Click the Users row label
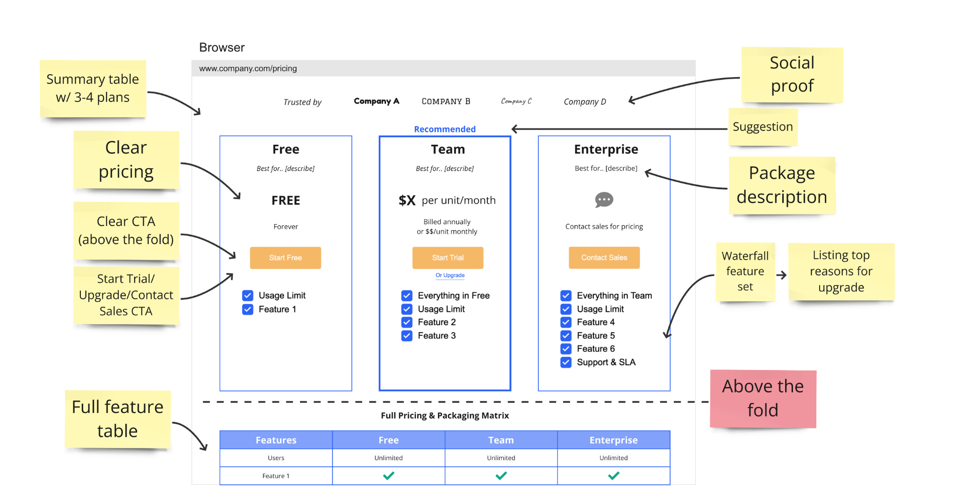Screen dimensions: 957x491 point(276,458)
